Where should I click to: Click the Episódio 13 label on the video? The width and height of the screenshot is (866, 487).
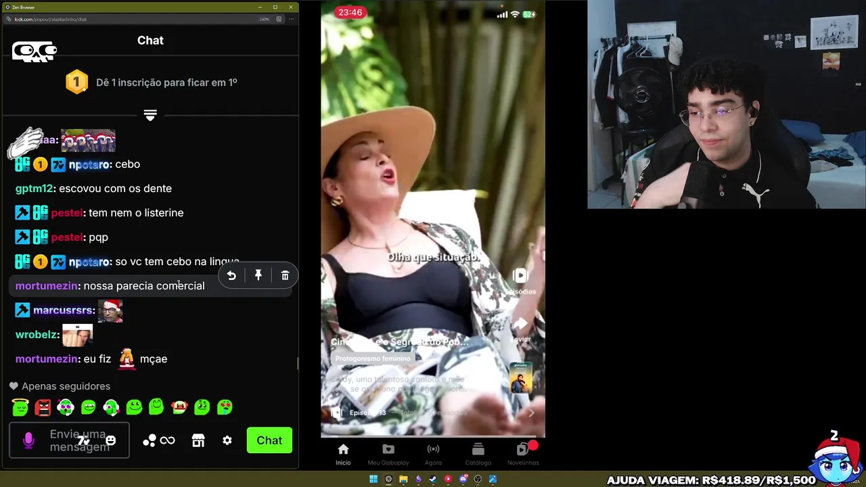click(368, 413)
